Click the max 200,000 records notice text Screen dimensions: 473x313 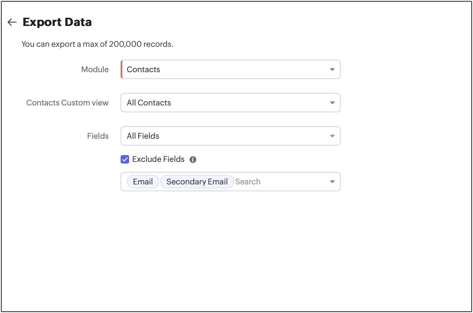[x=98, y=44]
